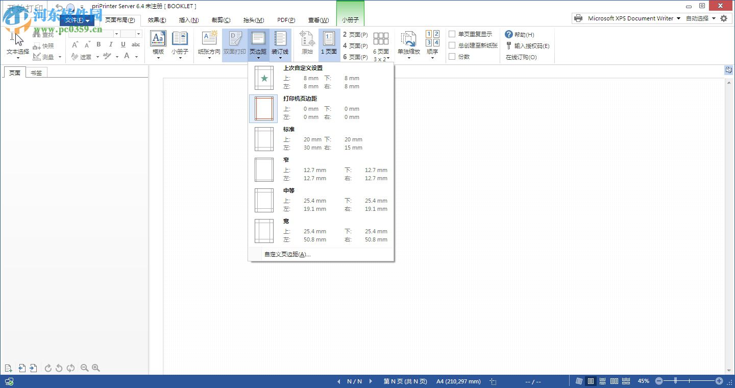Select the 装订线 binding line tool
This screenshot has height=388, width=735.
coord(280,43)
